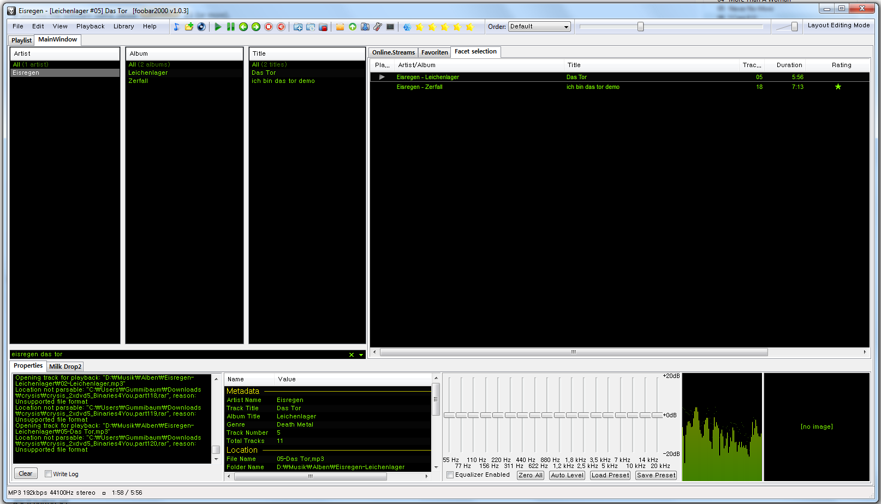Click the fourth yellow star in the toolbar
The height and width of the screenshot is (504, 881).
click(457, 27)
